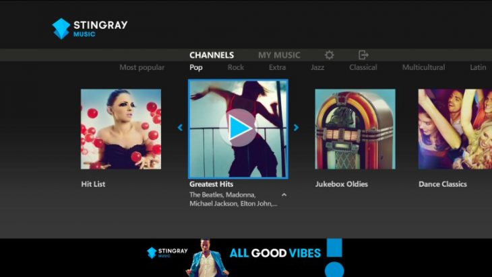Click the Stingray Music logo at top

tap(90, 29)
